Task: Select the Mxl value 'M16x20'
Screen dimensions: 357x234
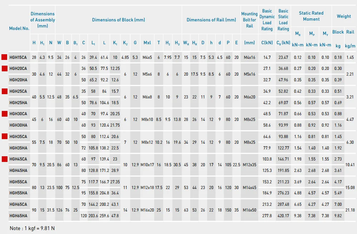Action: (147, 210)
